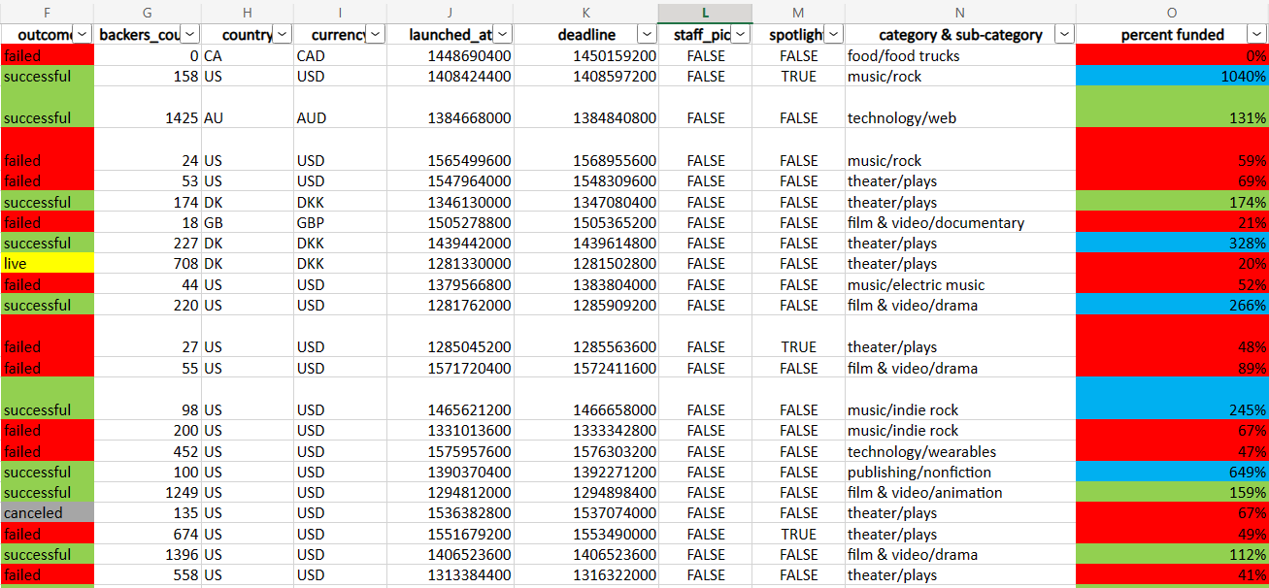1269x588 pixels.
Task: Select the cell showing 1040% funded
Action: click(x=1165, y=76)
